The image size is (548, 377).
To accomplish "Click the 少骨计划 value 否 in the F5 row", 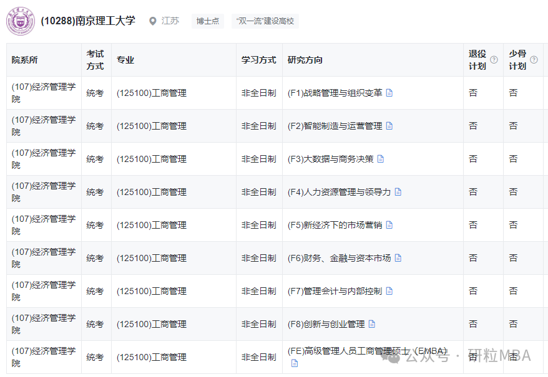I will coord(513,225).
